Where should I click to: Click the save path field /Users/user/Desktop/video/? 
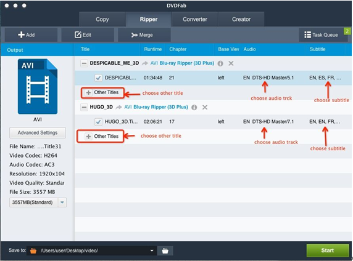tap(91, 251)
